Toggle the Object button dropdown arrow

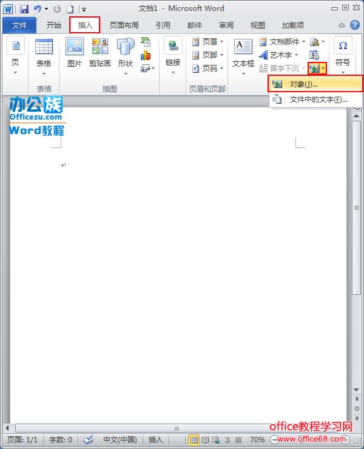click(323, 69)
